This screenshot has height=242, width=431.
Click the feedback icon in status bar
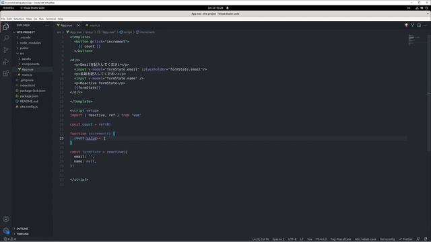[418, 239]
